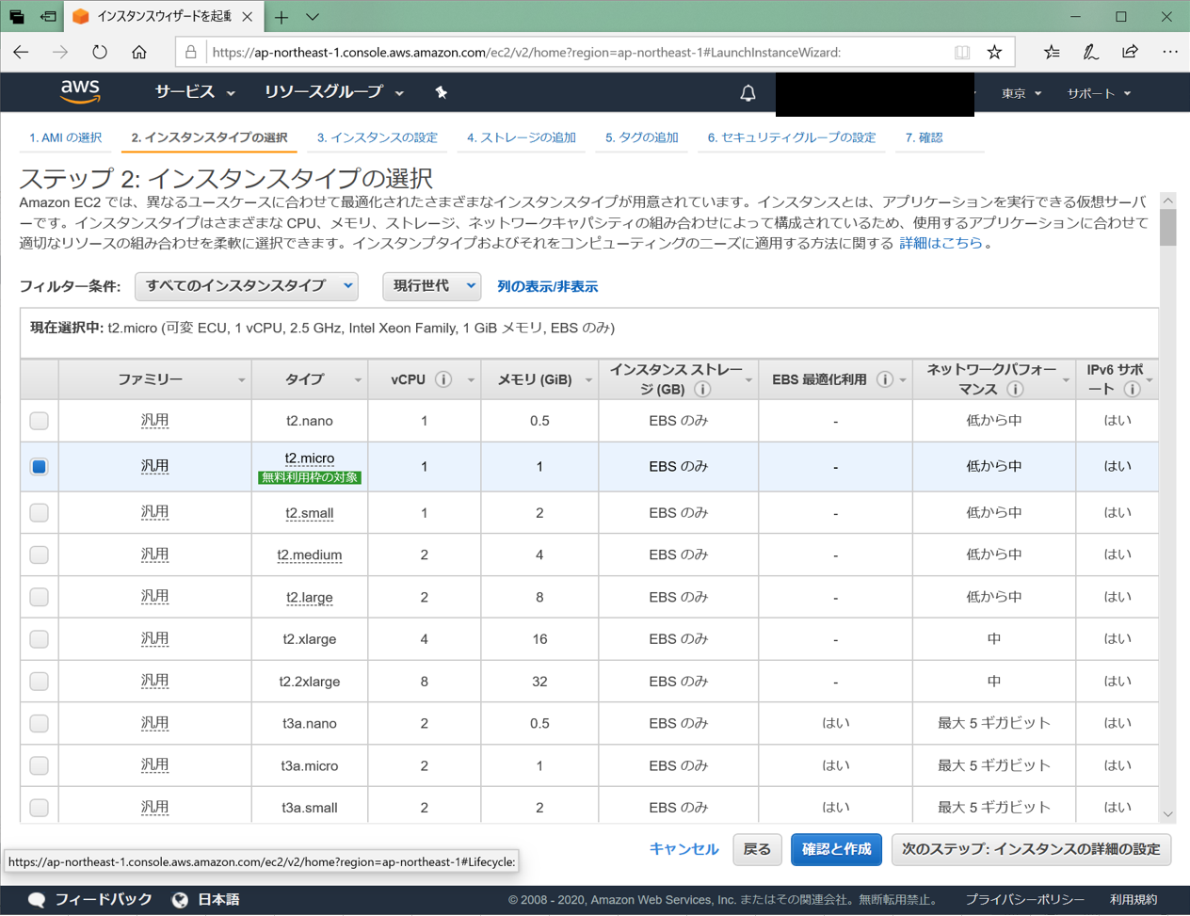This screenshot has height=916, width=1190.
Task: Select the t2.small checkbox
Action: point(39,513)
